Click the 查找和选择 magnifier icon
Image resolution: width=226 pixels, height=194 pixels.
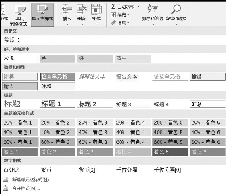click(176, 9)
